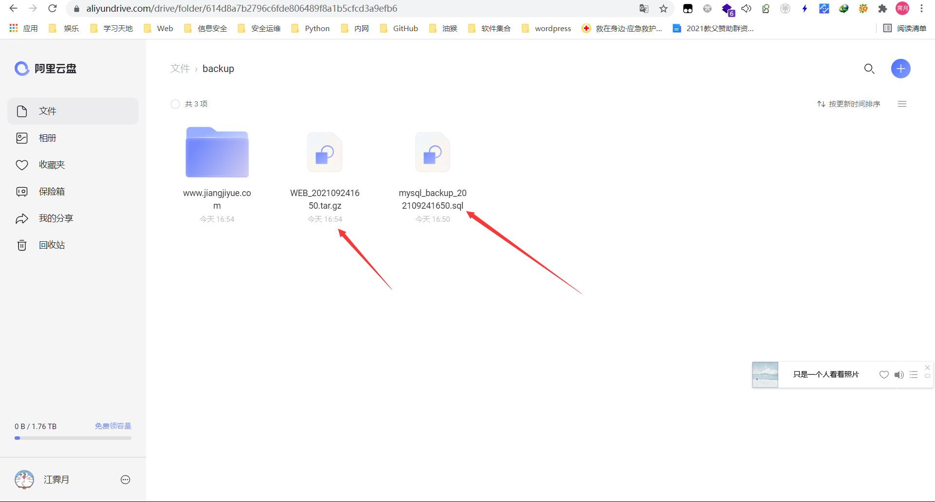Open 回收站 in the sidebar
The height and width of the screenshot is (502, 935).
[52, 245]
